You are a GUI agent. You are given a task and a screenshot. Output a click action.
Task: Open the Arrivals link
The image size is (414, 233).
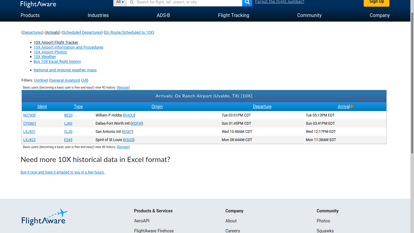click(52, 32)
